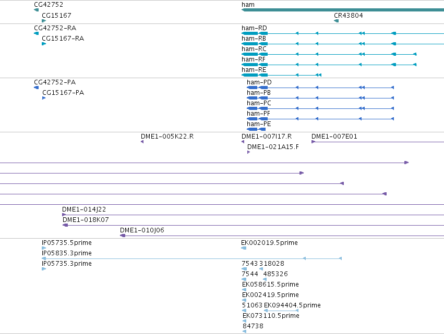Click the CG42752 gene label

49,5
